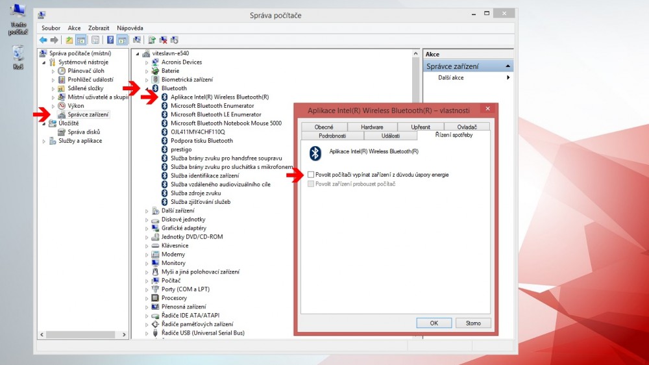Select the prestigo Bluetooth device
This screenshot has height=365, width=649.
[x=181, y=149]
